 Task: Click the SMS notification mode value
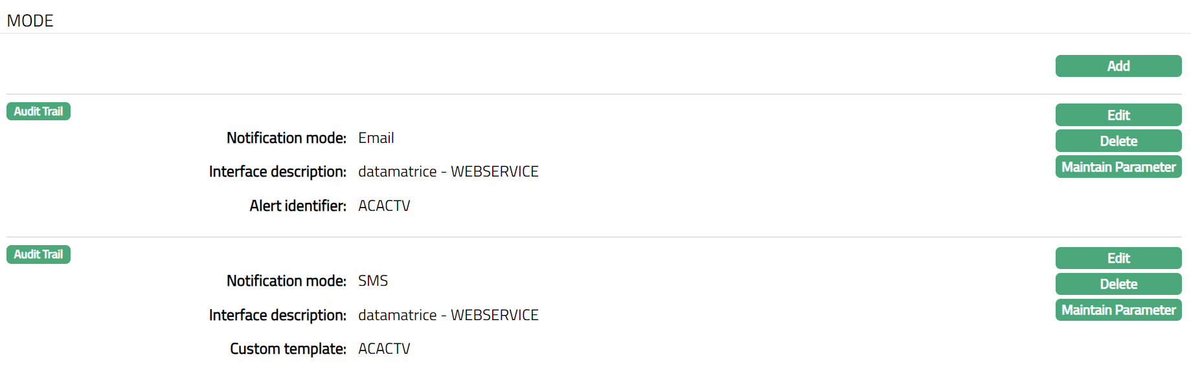pyautogui.click(x=372, y=281)
